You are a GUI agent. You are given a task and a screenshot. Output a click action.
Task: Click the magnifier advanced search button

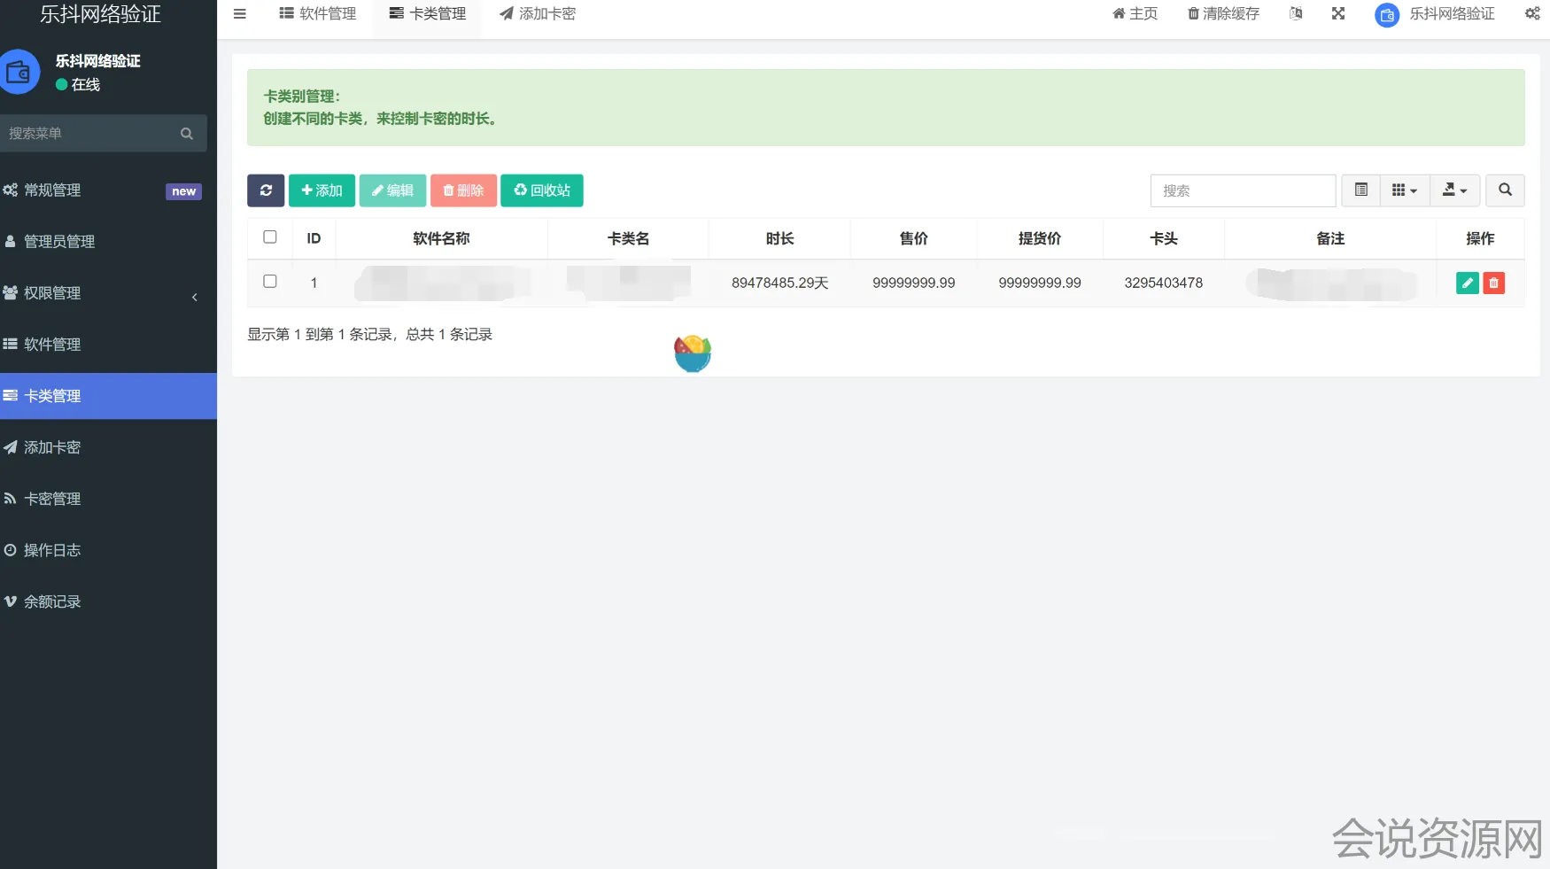(x=1504, y=190)
